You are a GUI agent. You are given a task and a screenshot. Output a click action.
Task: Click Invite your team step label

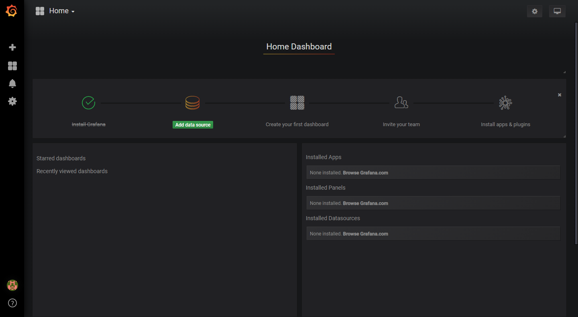point(401,125)
